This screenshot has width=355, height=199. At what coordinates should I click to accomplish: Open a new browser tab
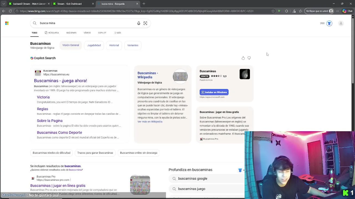(x=144, y=4)
